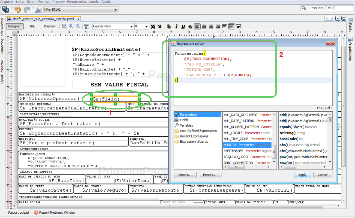This screenshot has height=218, width=355.
Task: Select Variables in the expression editor
Action: (197, 125)
